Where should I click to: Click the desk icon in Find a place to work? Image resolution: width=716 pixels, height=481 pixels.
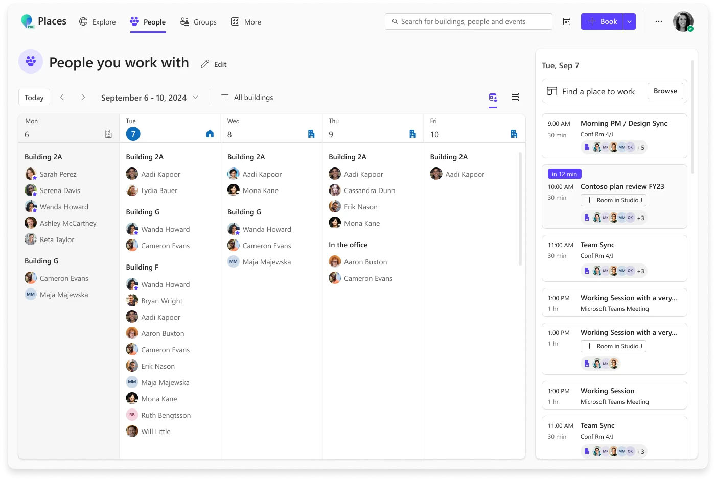pos(551,90)
